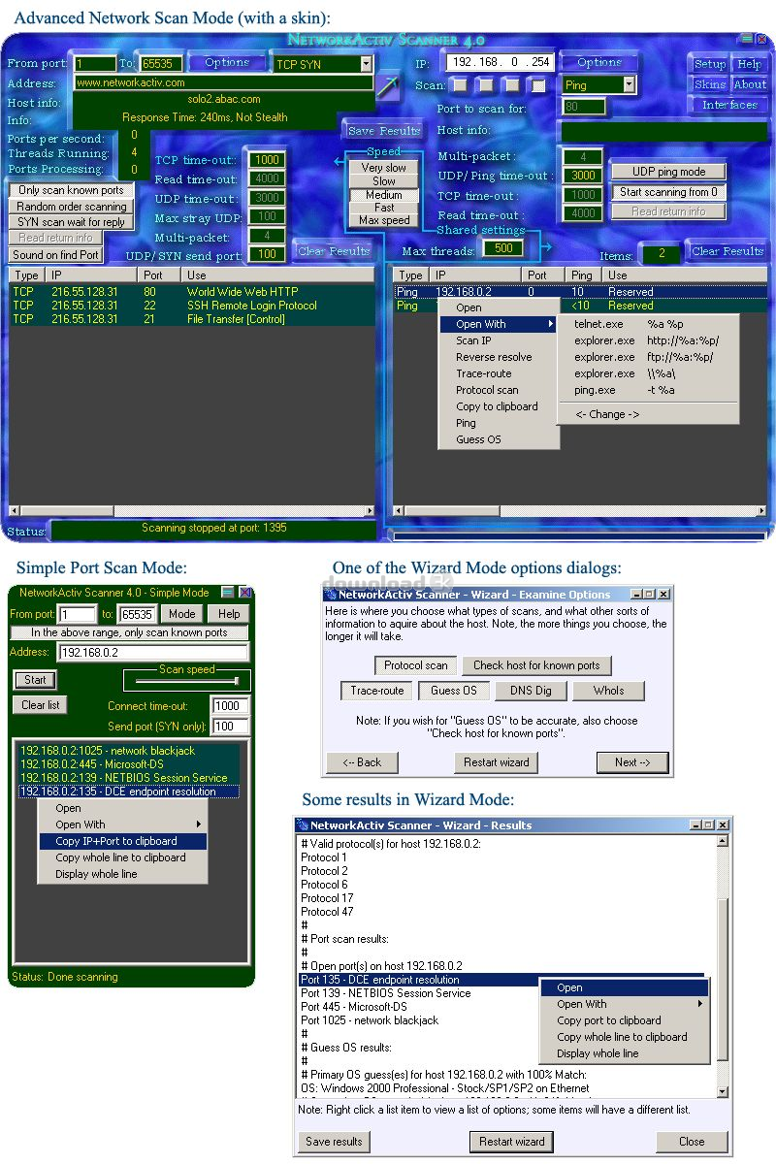
Task: Click the Scan speed slider handle
Action: 236,681
